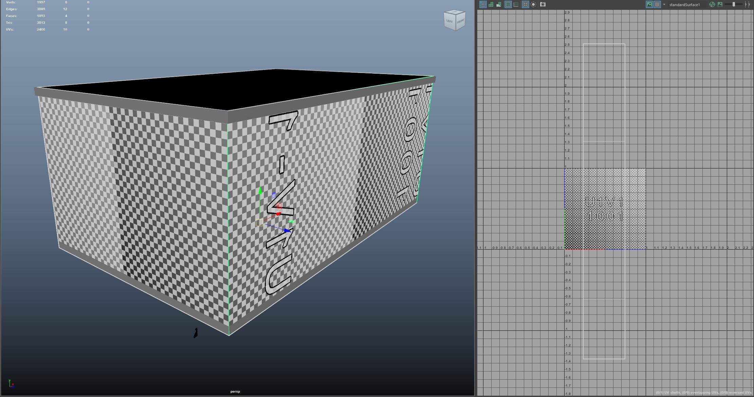Click the viewport axis indicator in bottom-left corner
Viewport: 754px width, 397px height.
11,384
